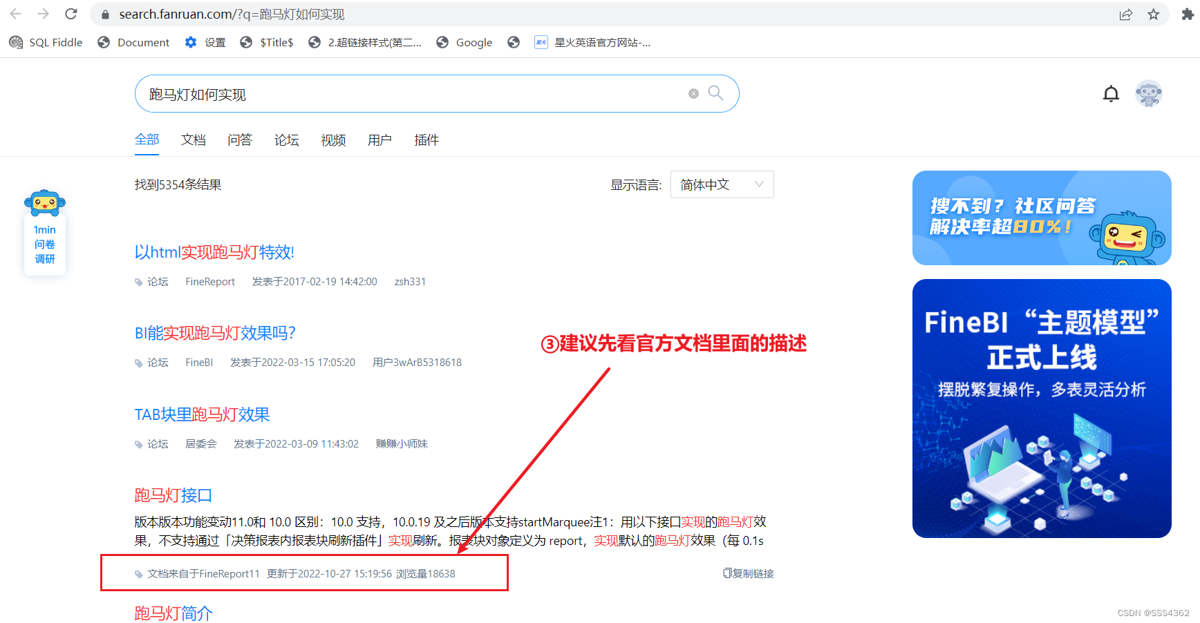Click 浏览量18638 view count
This screenshot has width=1200, height=623.
[x=426, y=574]
